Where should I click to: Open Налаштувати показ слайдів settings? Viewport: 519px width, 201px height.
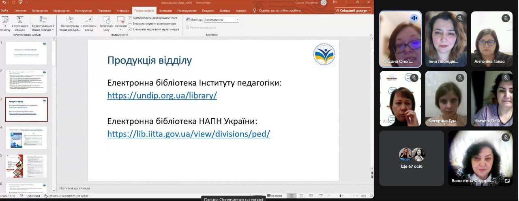point(70,24)
